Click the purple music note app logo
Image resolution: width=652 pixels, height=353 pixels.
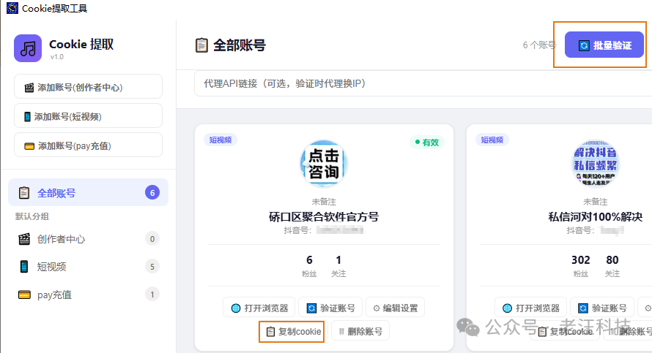click(x=28, y=48)
